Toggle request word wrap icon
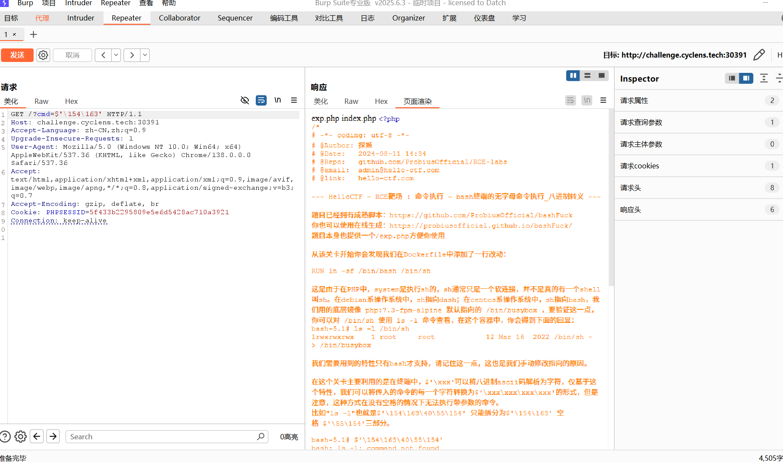The height and width of the screenshot is (462, 783). pyautogui.click(x=261, y=100)
